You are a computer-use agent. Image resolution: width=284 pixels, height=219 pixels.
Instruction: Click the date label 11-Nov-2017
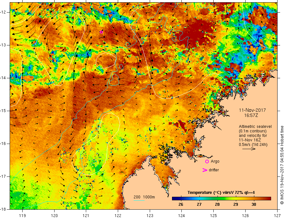(252, 110)
